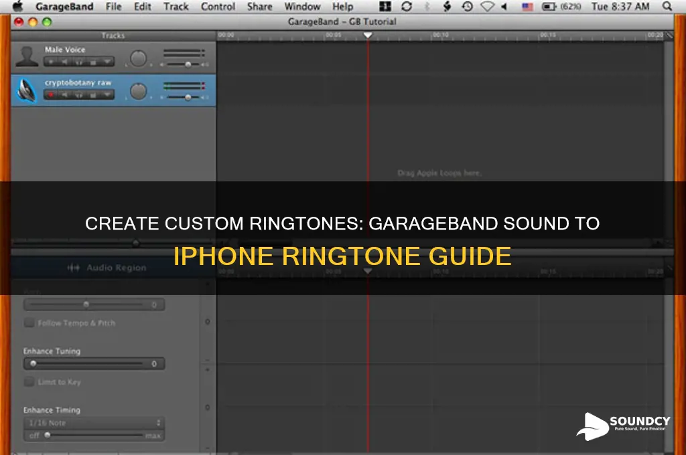The height and width of the screenshot is (455, 686).
Task: Open the Control menu
Action: [218, 7]
